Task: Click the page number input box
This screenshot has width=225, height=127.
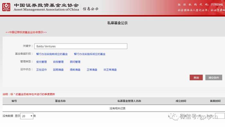Action: click(x=220, y=116)
